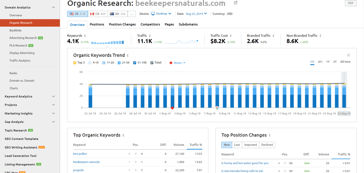Switch to the Position Changes tab
This screenshot has height=173, width=364.
pyautogui.click(x=122, y=24)
